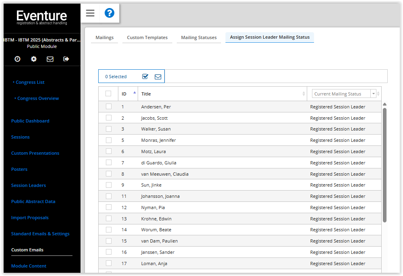Click the send mail icon beside 0 Selected
This screenshot has height=276, width=403.
158,77
